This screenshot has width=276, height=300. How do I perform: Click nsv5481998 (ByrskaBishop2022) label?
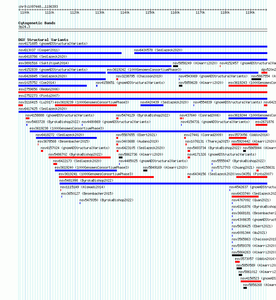point(86,180)
